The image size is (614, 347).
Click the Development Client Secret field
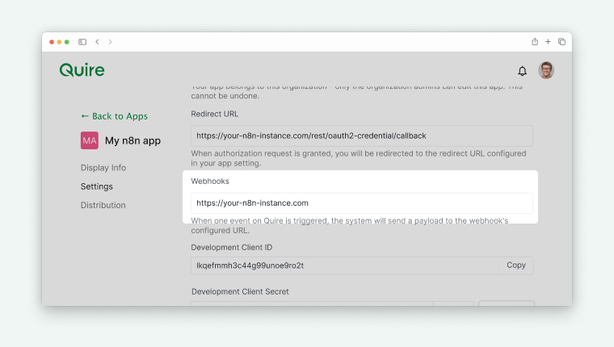(311, 303)
